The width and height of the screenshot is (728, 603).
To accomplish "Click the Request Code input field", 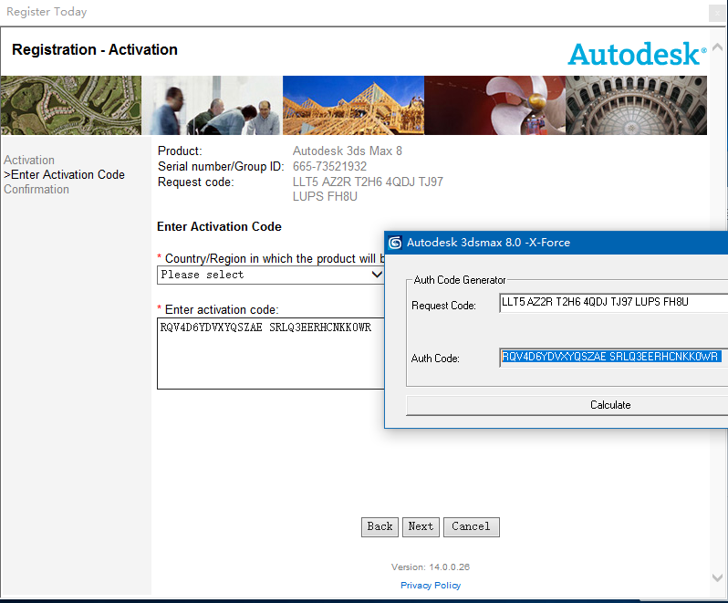I will [x=613, y=304].
